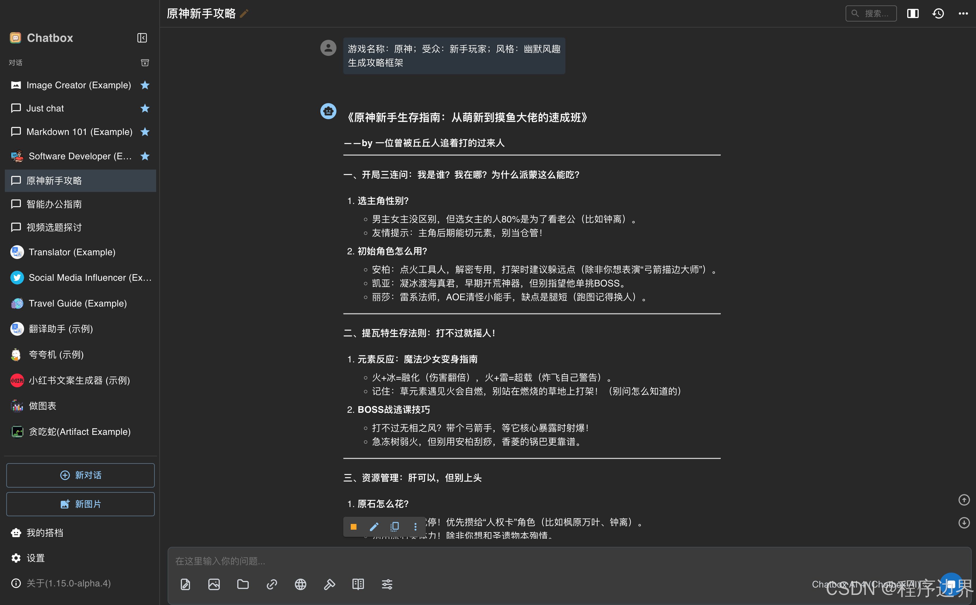976x605 pixels.
Task: Open the 翻译助手 (示例) conversation
Action: tap(81, 329)
